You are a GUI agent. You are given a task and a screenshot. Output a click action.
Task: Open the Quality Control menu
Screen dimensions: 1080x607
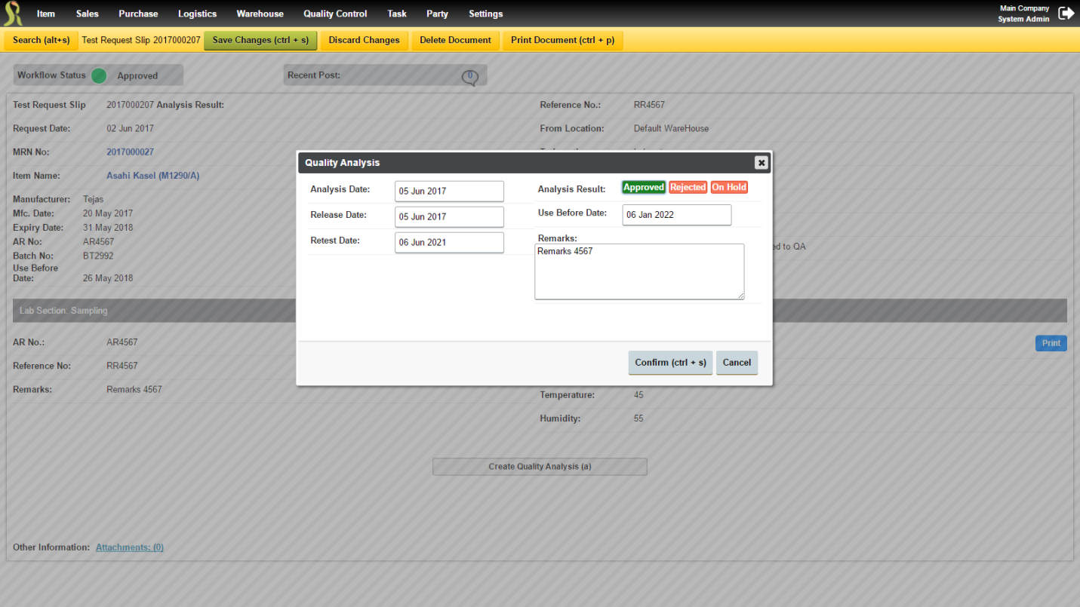click(x=334, y=13)
